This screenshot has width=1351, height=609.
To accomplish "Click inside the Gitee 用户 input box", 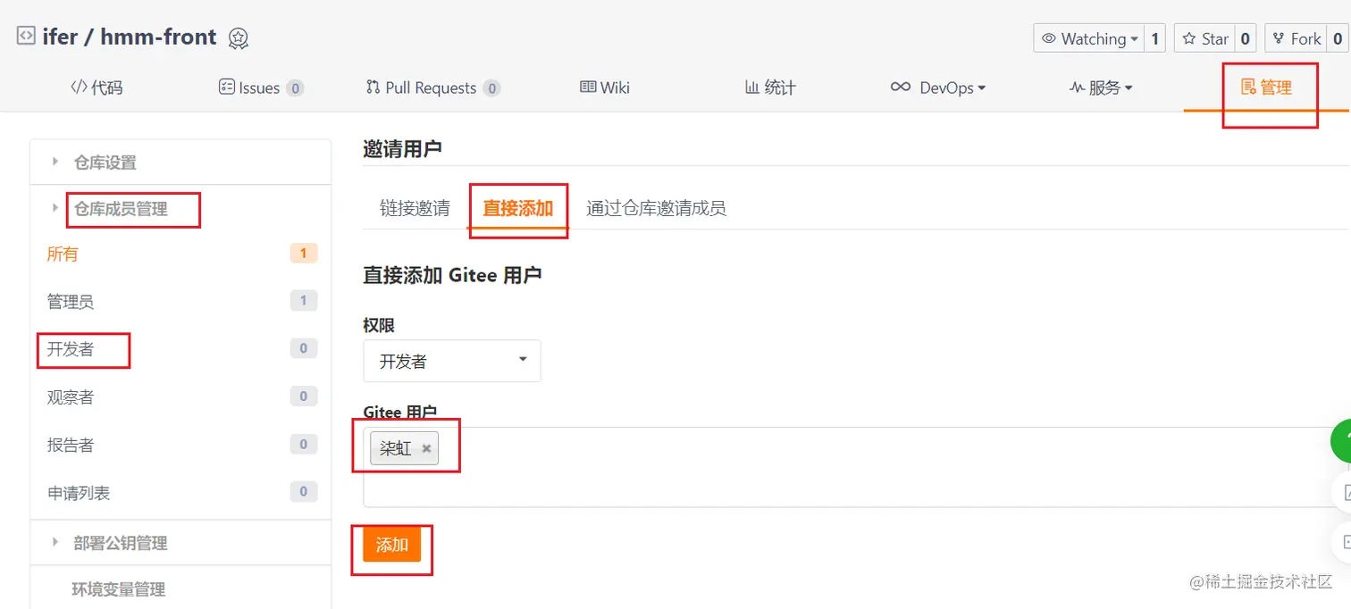I will [856, 467].
